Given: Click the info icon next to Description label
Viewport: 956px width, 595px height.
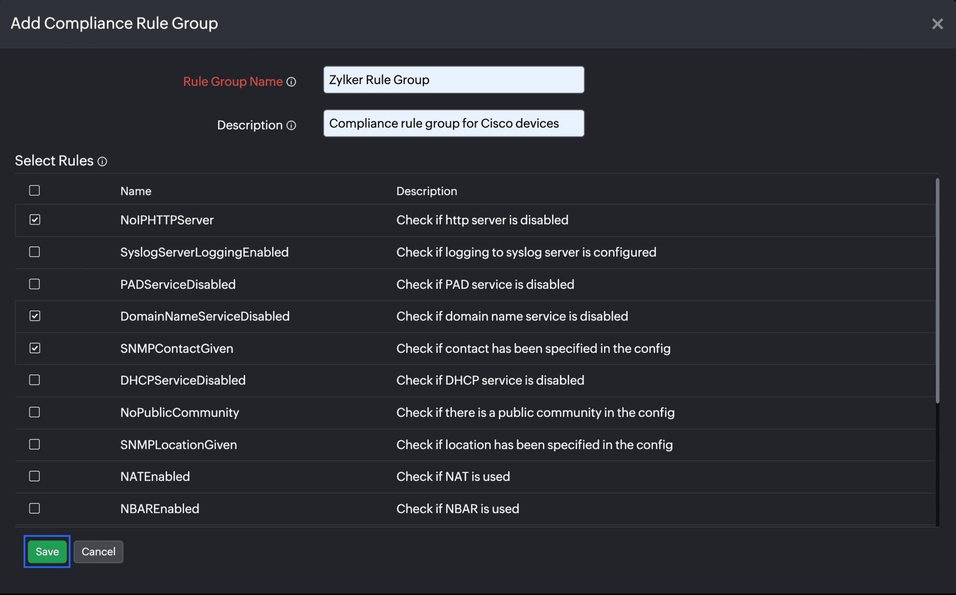Looking at the screenshot, I should [x=291, y=126].
